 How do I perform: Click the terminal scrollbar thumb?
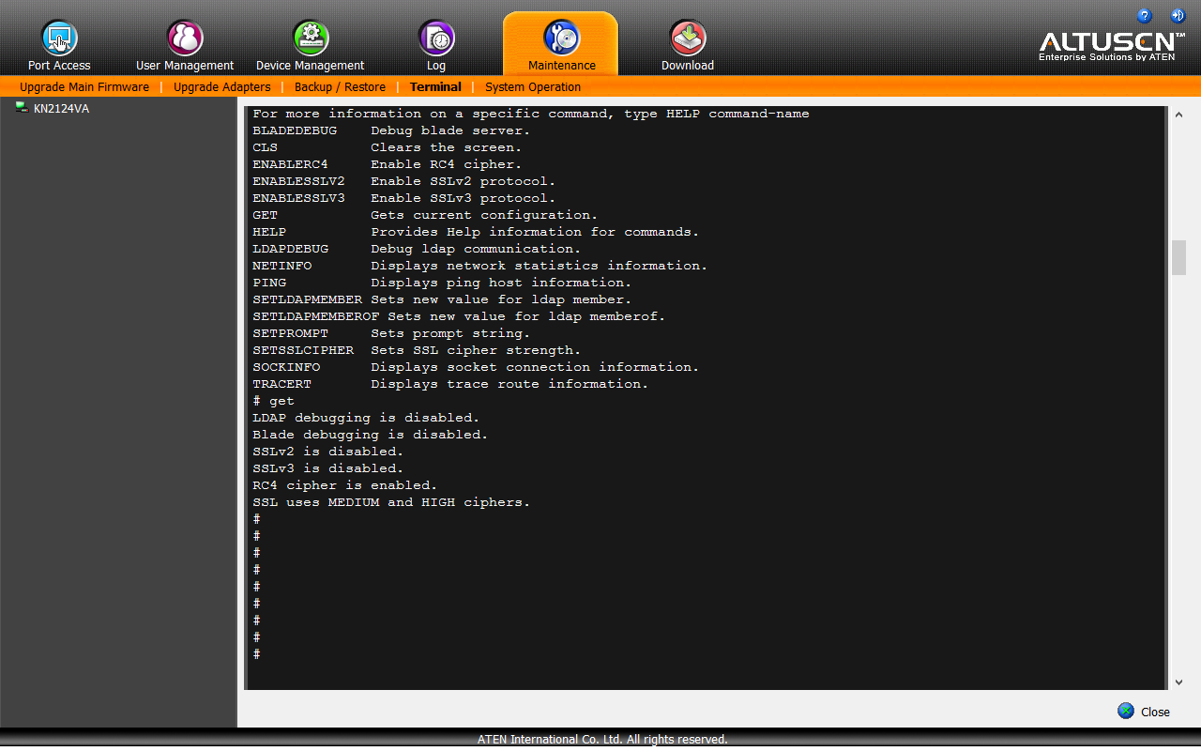click(1178, 258)
